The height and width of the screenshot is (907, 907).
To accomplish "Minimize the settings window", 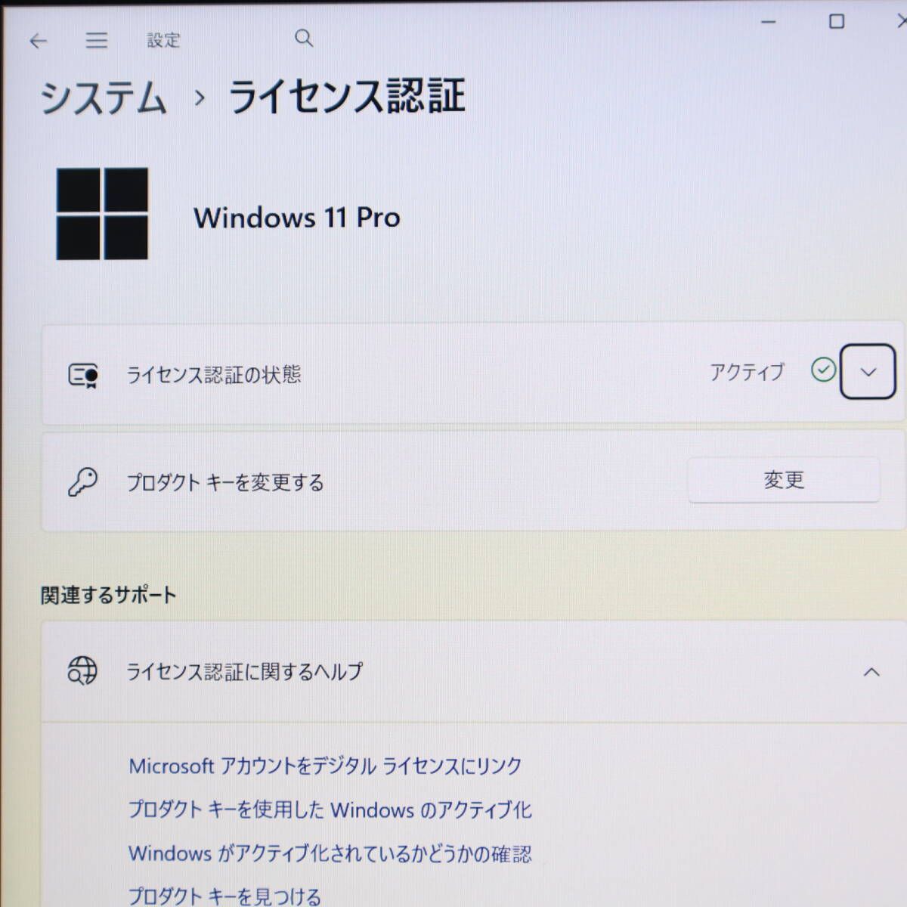I will tap(769, 23).
